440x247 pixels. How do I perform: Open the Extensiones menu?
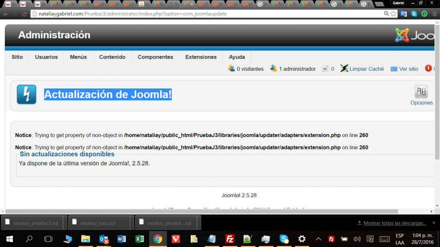click(x=201, y=57)
